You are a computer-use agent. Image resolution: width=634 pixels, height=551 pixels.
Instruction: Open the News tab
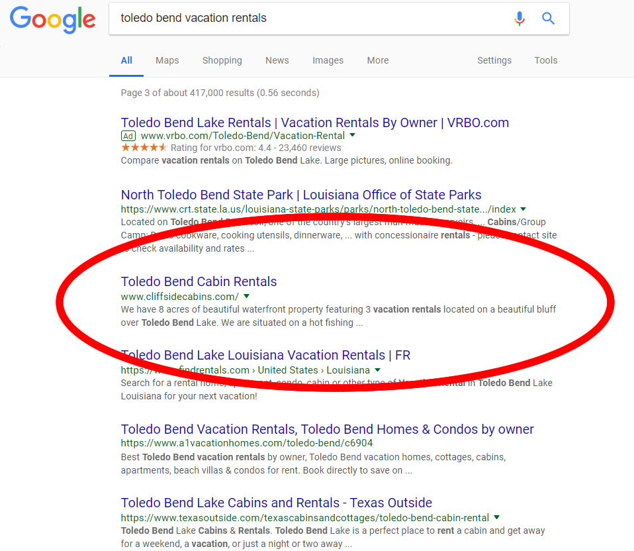point(277,60)
